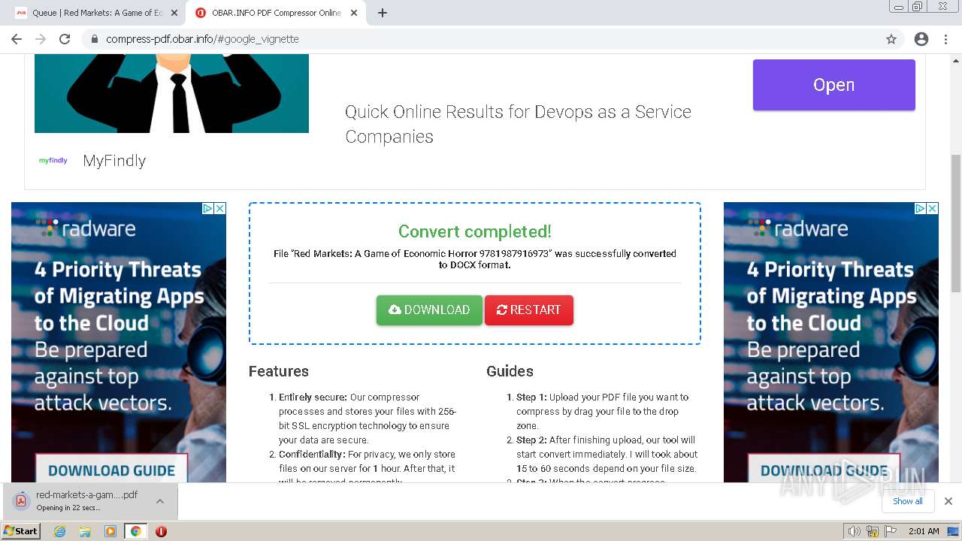962x541 pixels.
Task: Click the browser forward arrow
Action: pyautogui.click(x=41, y=39)
